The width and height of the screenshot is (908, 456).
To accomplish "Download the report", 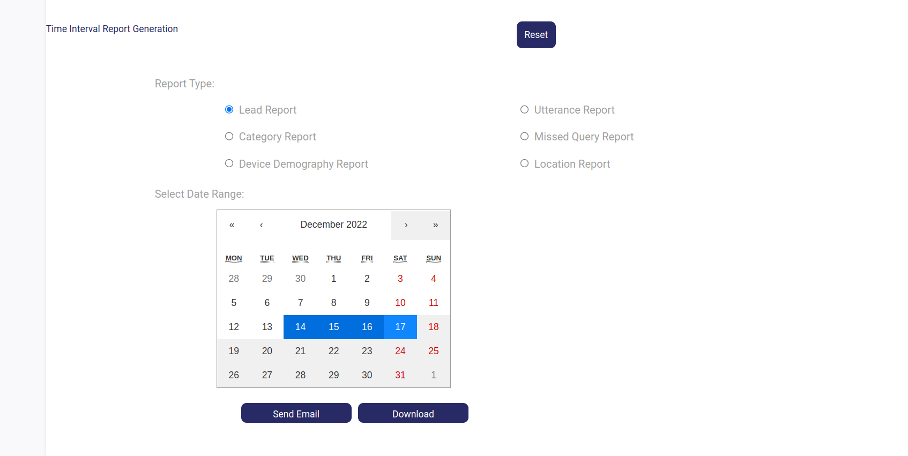I will [x=413, y=413].
